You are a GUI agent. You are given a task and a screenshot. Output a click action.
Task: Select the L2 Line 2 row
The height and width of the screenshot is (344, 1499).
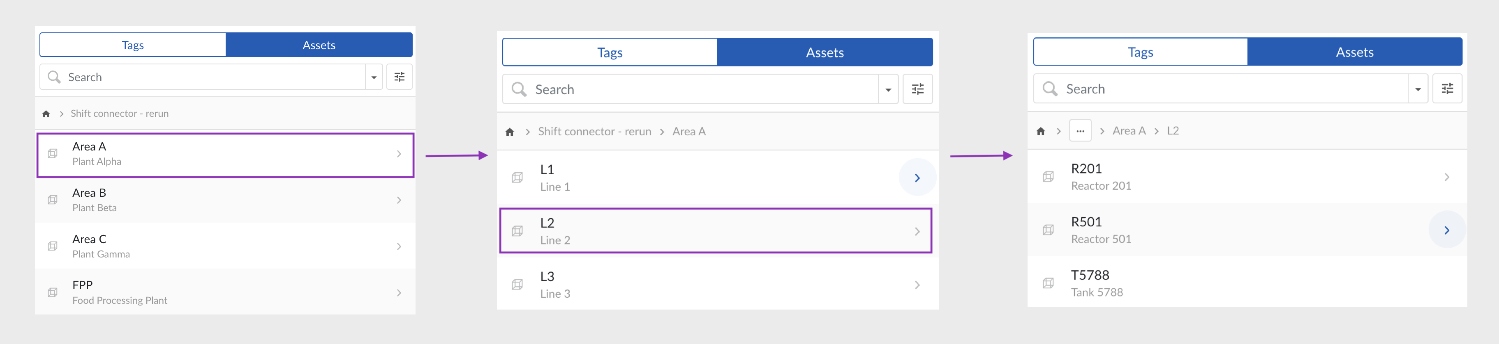click(715, 231)
